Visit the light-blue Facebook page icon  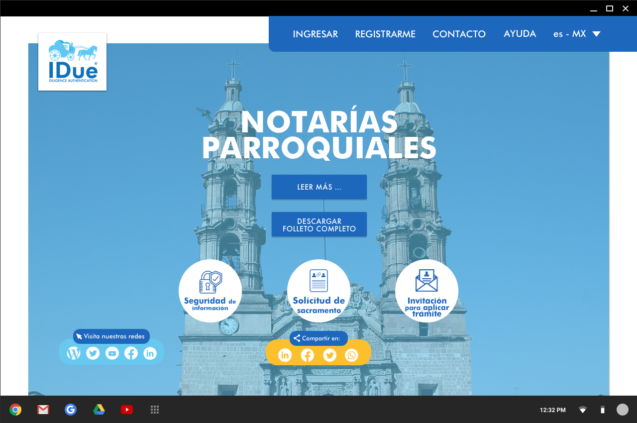[x=131, y=353]
